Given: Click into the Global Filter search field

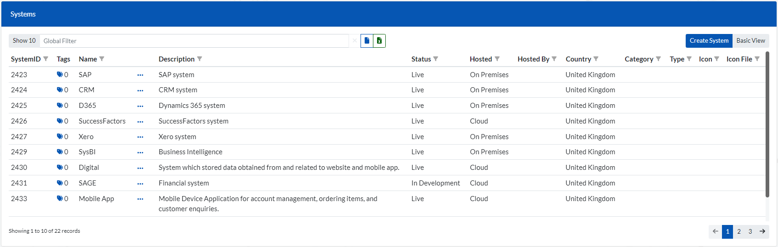Looking at the screenshot, I should [x=194, y=41].
